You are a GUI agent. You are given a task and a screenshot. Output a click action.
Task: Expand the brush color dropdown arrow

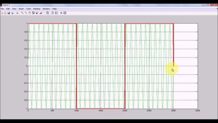(x=44, y=13)
